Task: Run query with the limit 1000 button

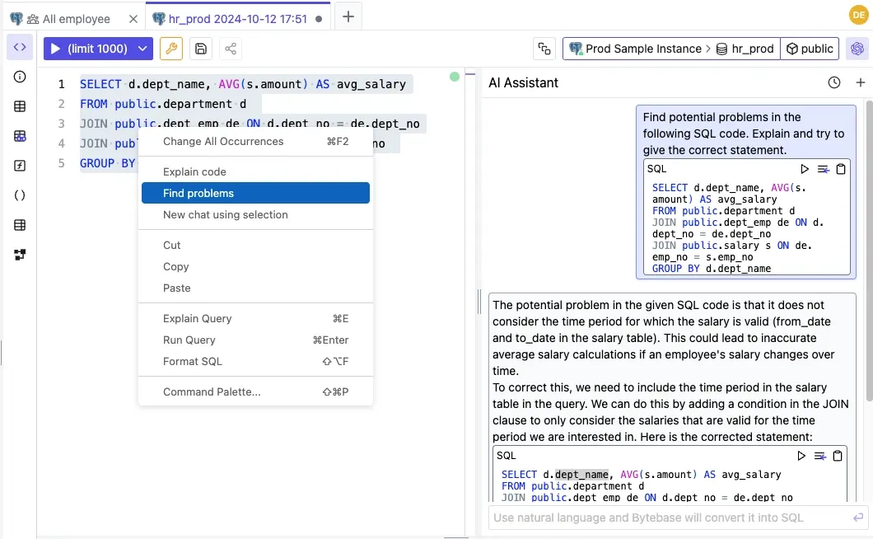Action: (89, 49)
